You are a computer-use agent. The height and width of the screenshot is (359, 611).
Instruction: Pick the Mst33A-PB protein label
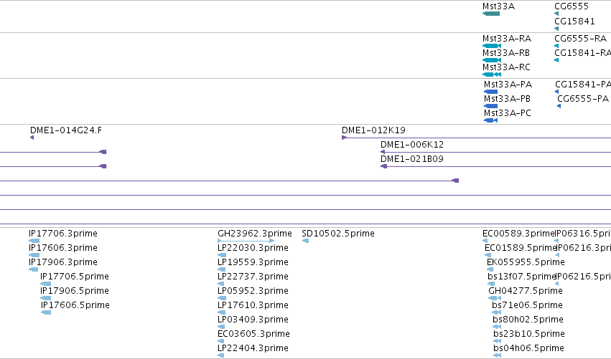click(507, 99)
